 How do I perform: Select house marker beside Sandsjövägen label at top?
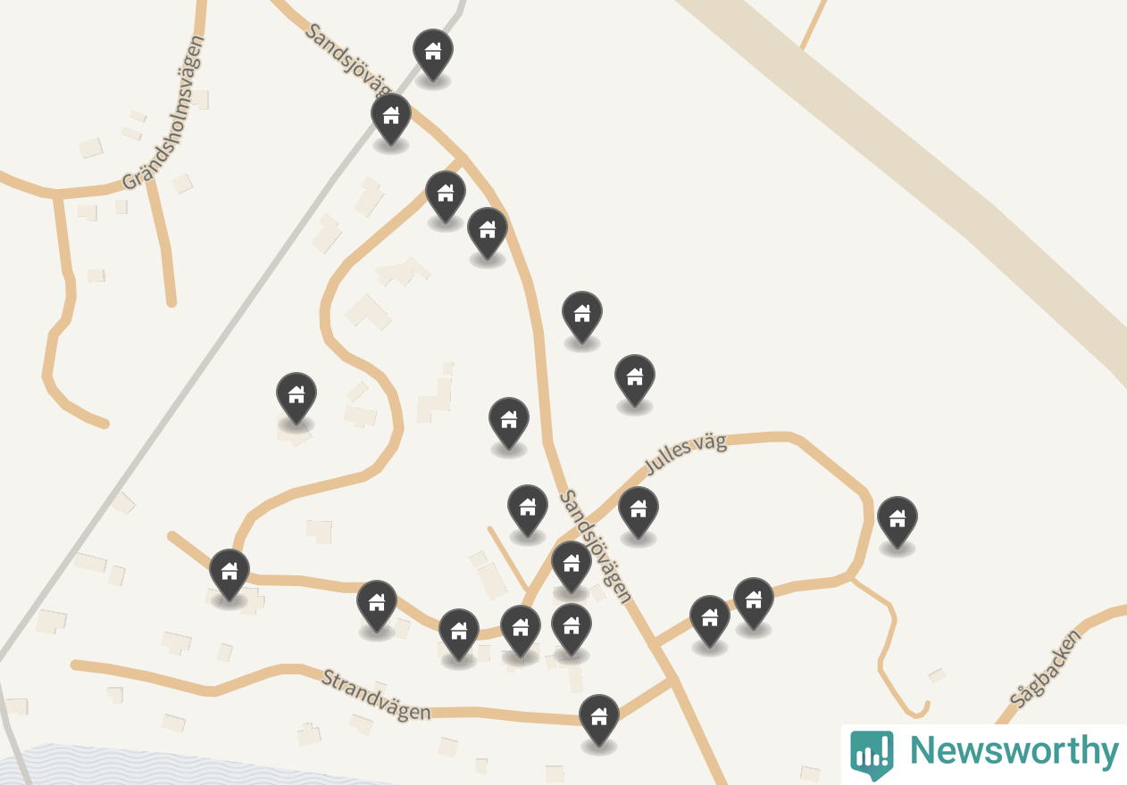391,118
